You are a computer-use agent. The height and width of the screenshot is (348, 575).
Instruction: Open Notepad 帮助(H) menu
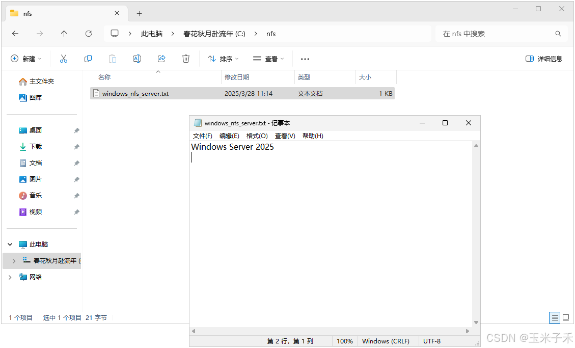(313, 136)
